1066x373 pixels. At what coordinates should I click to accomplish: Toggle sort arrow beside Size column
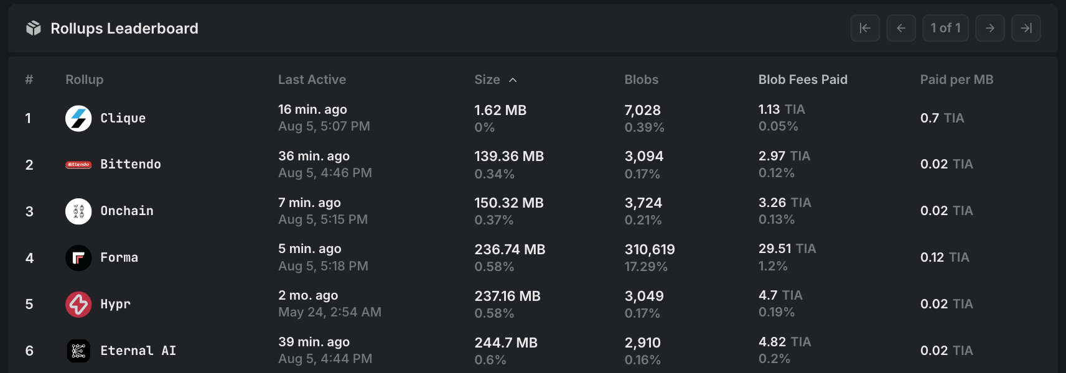513,80
